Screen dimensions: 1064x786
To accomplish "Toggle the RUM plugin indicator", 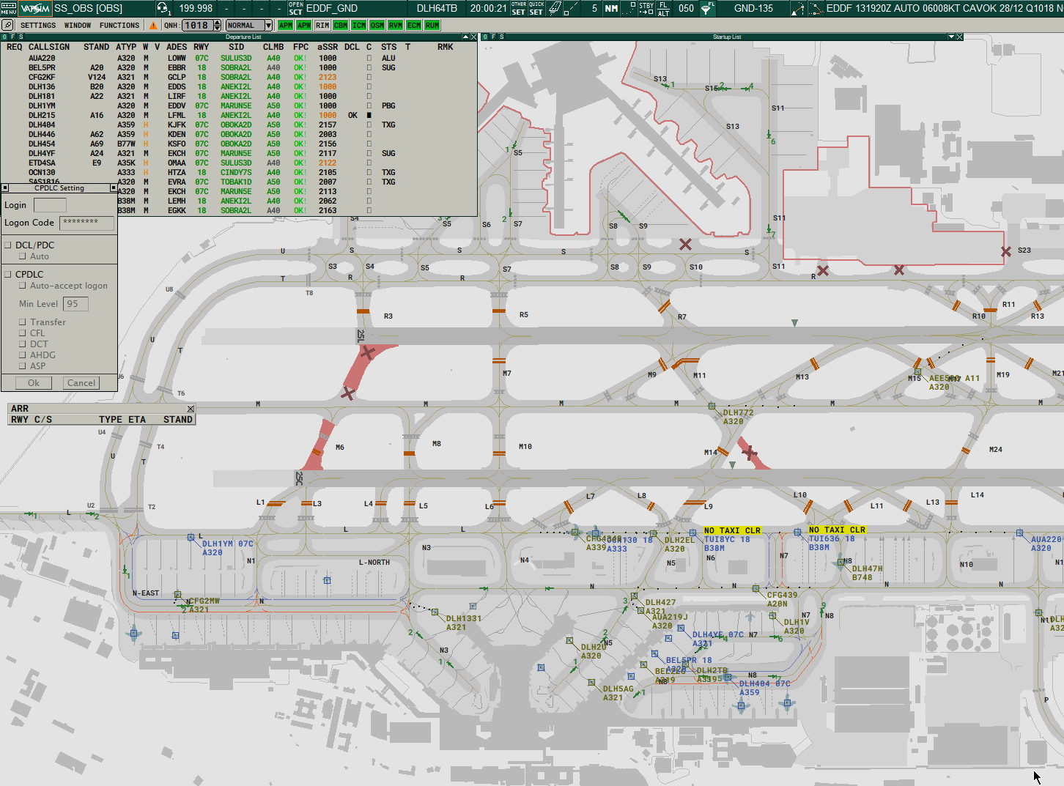I will [x=432, y=25].
